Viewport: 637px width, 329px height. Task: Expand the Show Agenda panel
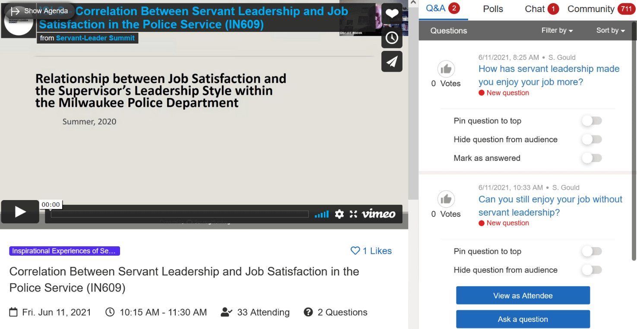pos(39,11)
